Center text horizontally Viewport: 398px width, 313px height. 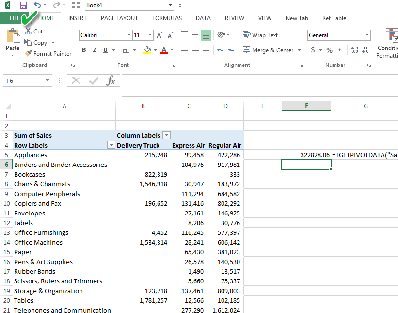[195, 50]
